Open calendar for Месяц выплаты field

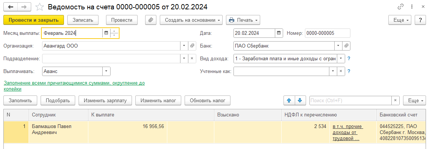point(106,33)
